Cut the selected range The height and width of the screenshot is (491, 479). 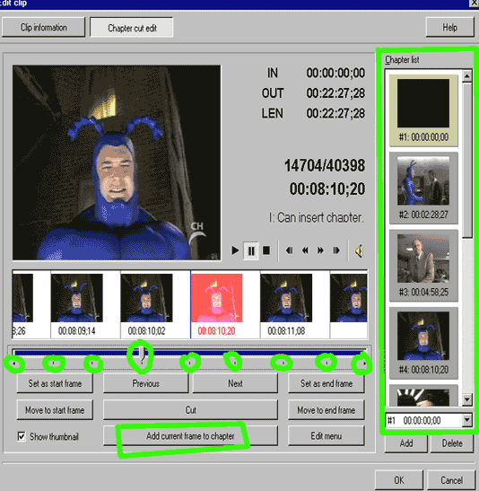click(x=190, y=410)
